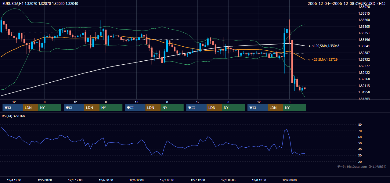Click the RSI scale value 20

click(x=360, y=162)
